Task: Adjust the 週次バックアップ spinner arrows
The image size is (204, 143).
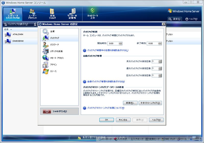Action: tap(160, 68)
